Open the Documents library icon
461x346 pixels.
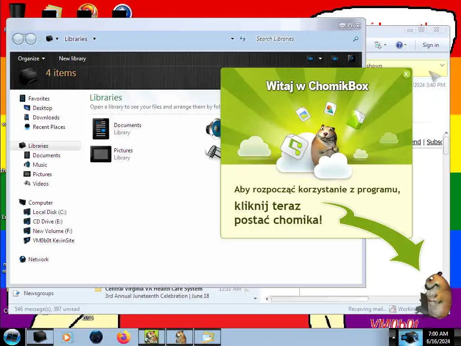click(x=101, y=128)
